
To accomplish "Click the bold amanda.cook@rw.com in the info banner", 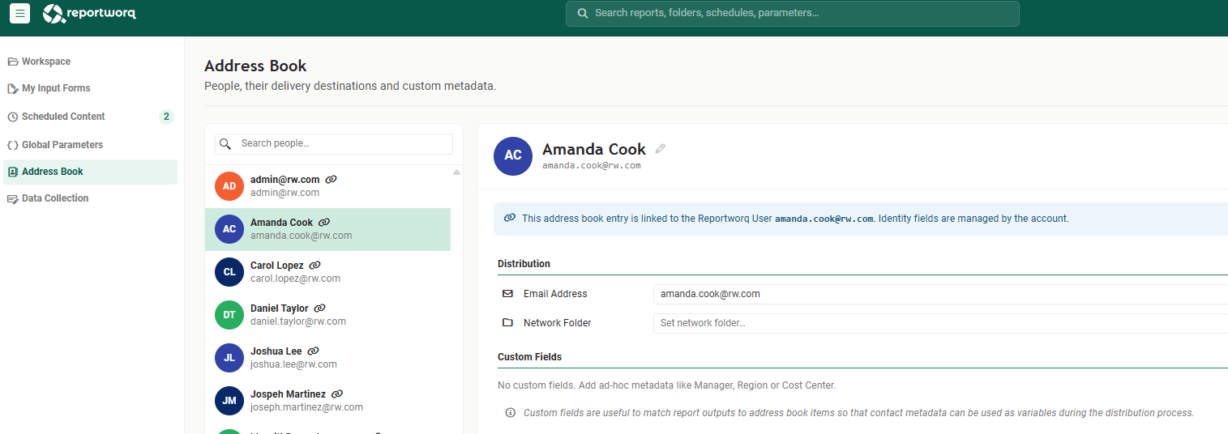I will click(824, 219).
